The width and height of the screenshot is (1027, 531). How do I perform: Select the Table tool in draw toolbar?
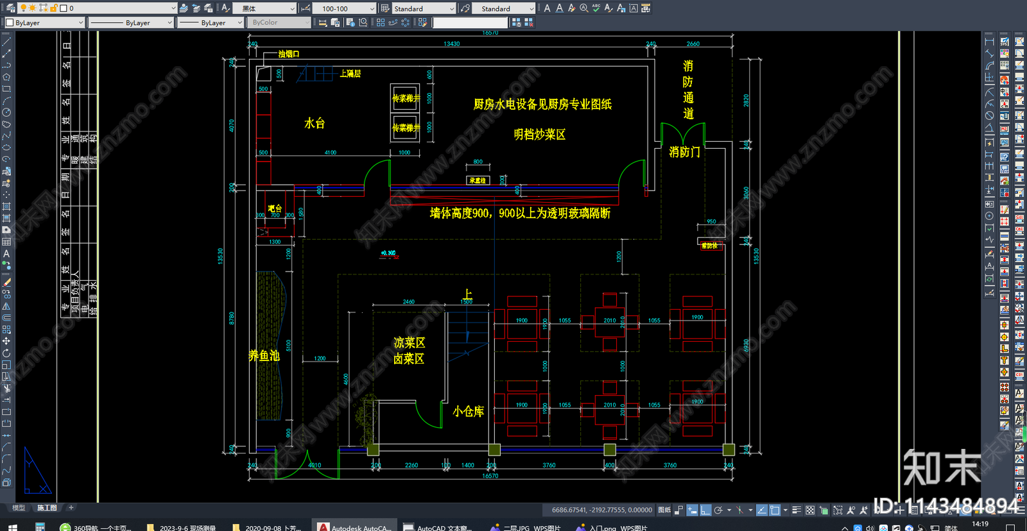pos(6,242)
